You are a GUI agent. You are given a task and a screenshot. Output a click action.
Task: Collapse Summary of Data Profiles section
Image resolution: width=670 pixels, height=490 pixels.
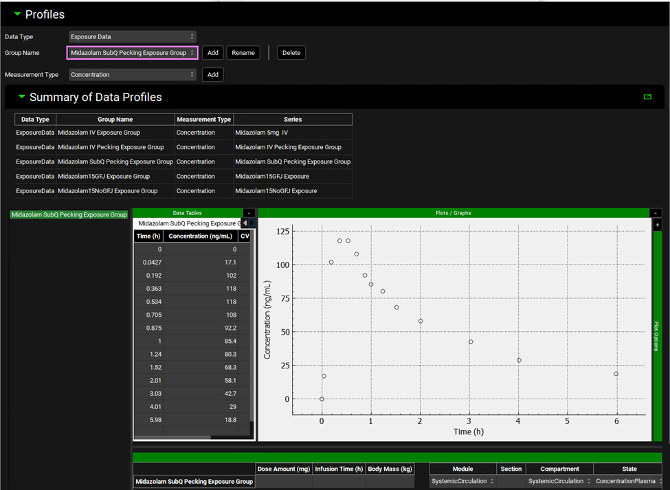(x=21, y=97)
